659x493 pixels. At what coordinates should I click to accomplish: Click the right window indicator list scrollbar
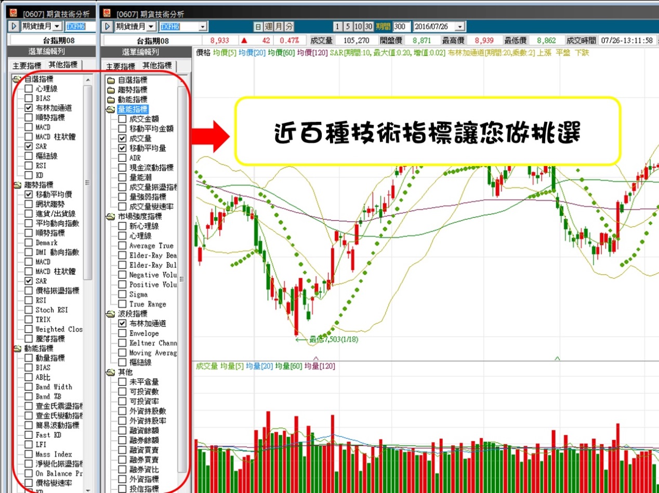181,279
